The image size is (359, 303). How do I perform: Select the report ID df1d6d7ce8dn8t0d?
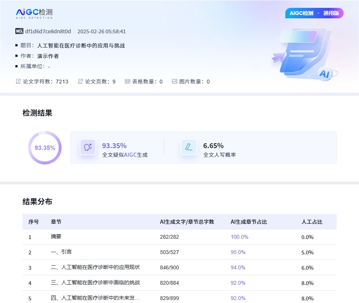coord(48,31)
